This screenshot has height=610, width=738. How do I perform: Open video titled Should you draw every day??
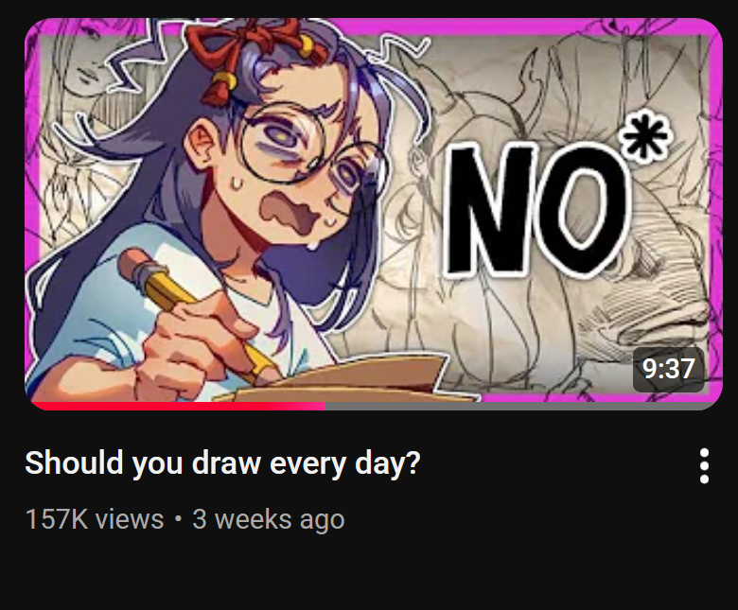click(x=222, y=462)
